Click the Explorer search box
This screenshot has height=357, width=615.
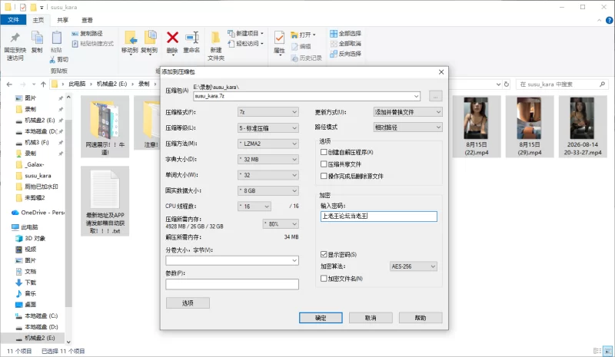click(562, 84)
